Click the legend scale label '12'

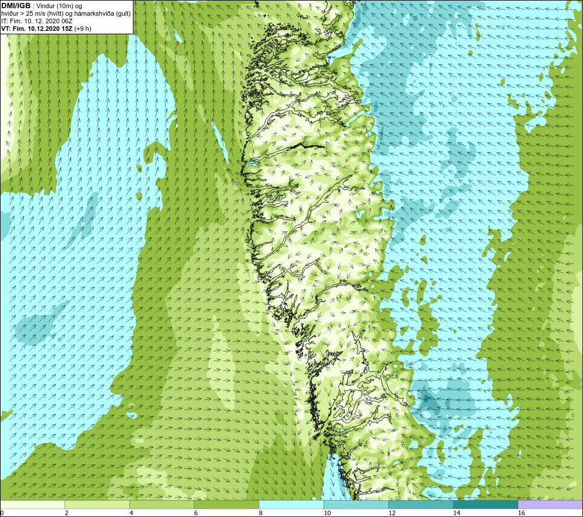[x=392, y=513]
